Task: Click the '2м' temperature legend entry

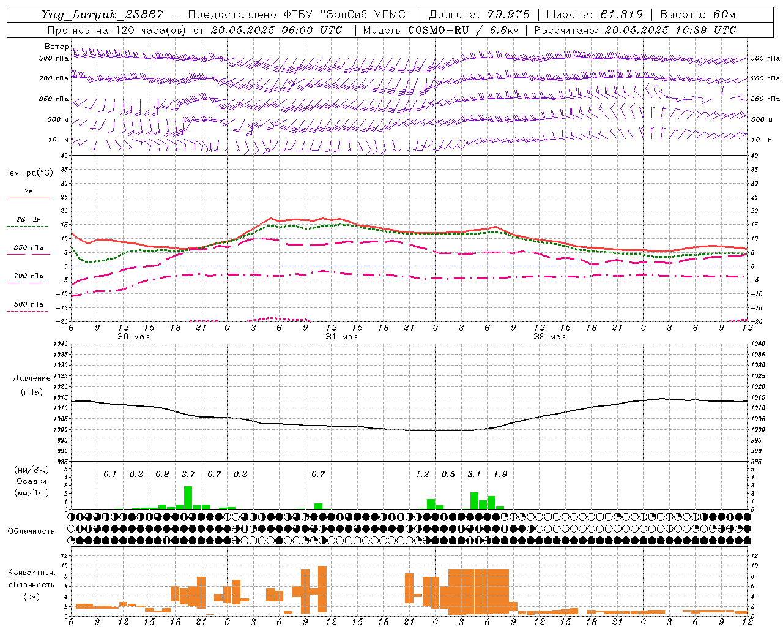Action: 29,192
